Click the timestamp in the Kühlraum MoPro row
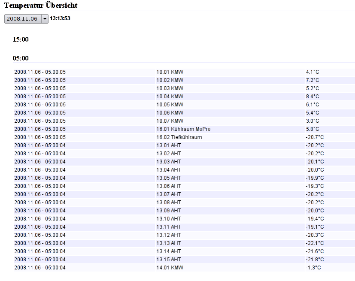Viewport: 355px width, 281px height. coord(40,129)
